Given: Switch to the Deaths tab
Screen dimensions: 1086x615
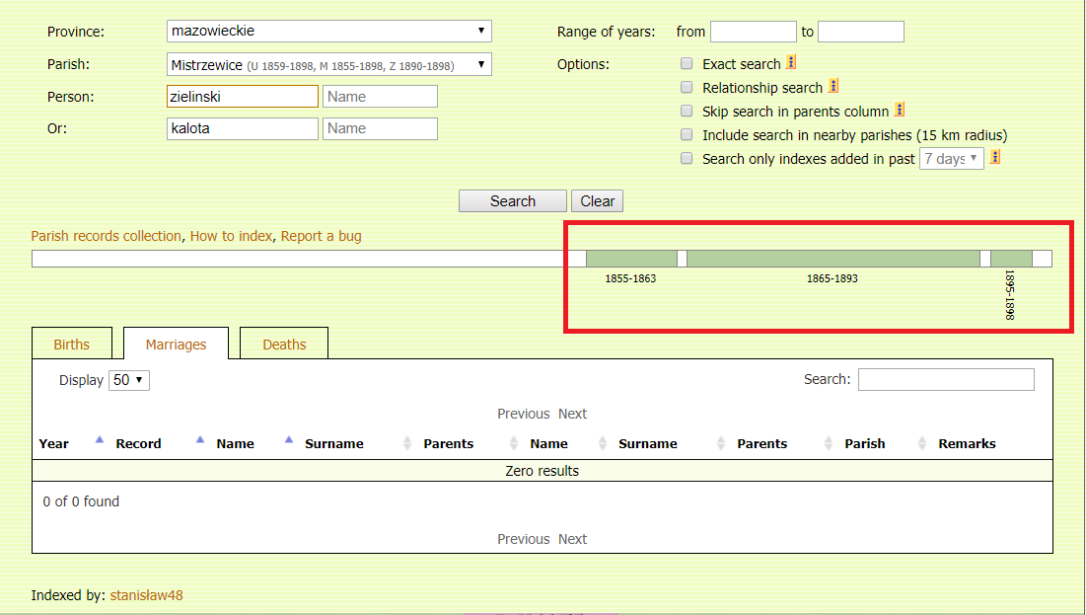Looking at the screenshot, I should coord(284,345).
